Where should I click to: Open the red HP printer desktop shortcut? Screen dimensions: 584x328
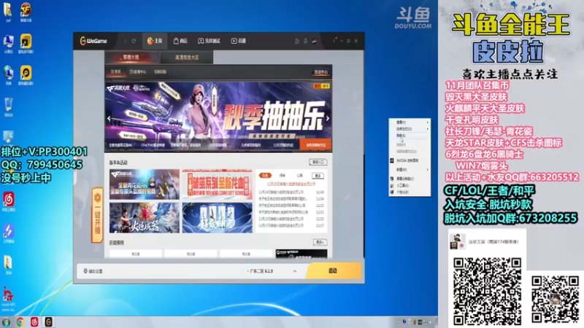[x=8, y=299]
